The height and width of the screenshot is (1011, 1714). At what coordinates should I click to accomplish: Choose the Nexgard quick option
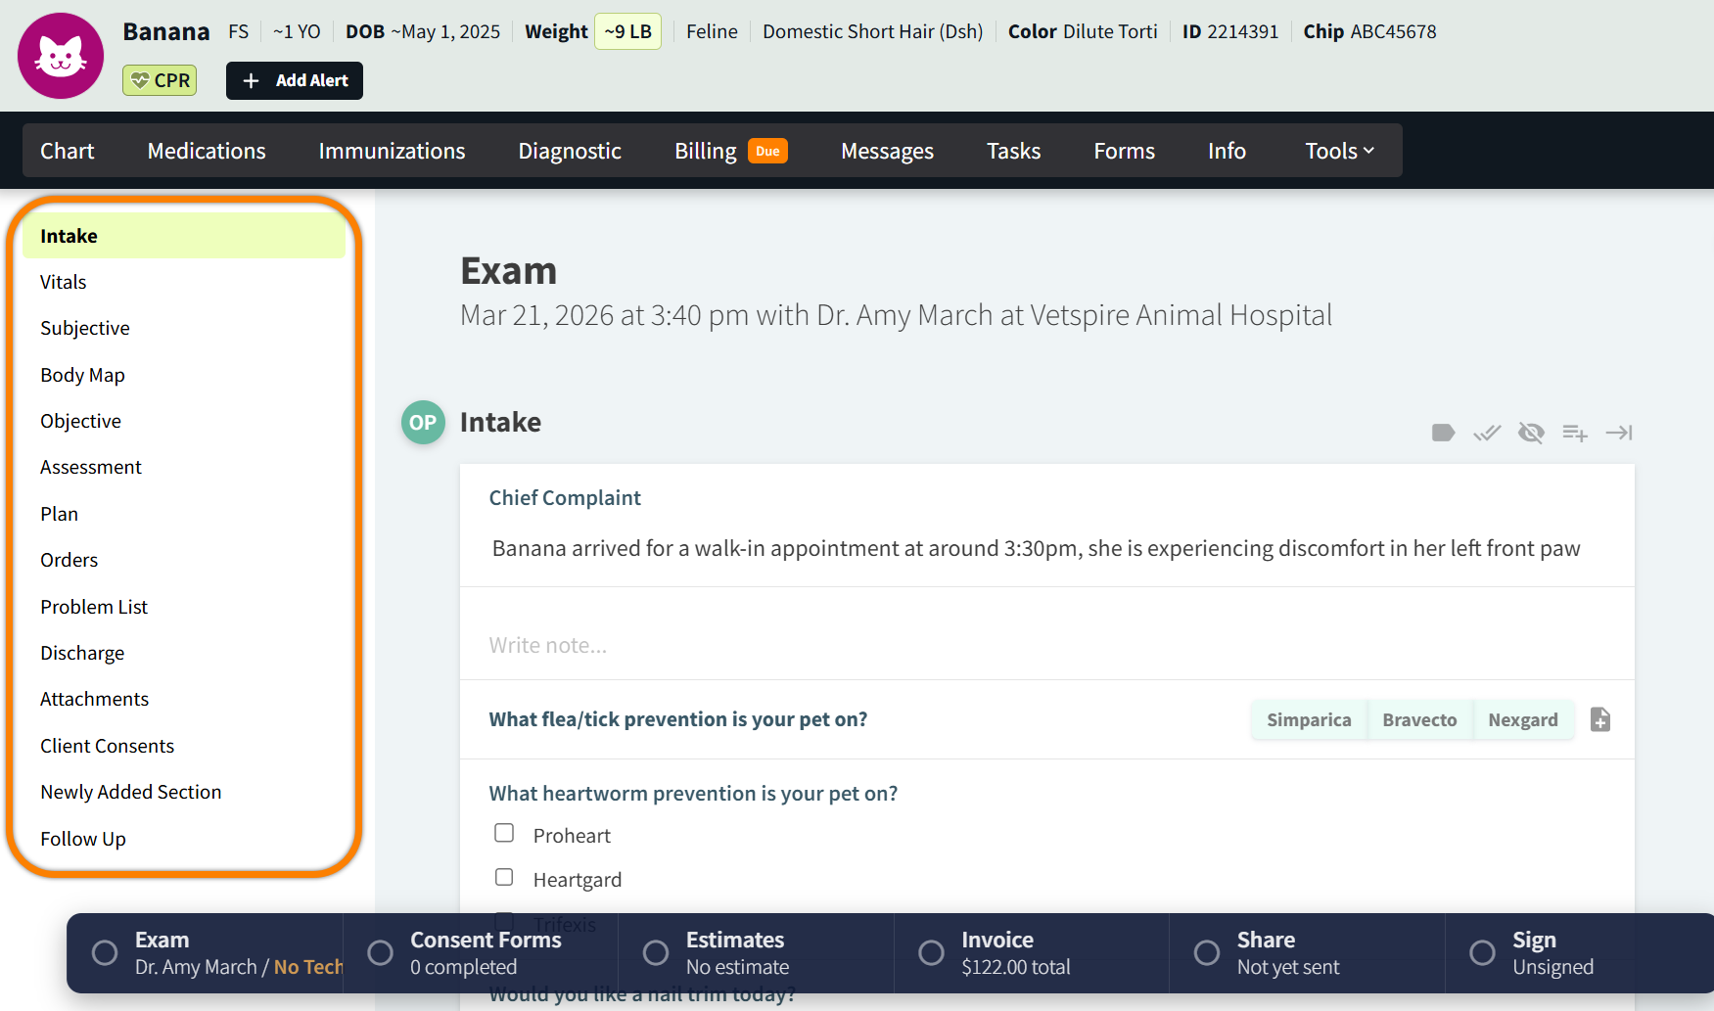coord(1523,720)
